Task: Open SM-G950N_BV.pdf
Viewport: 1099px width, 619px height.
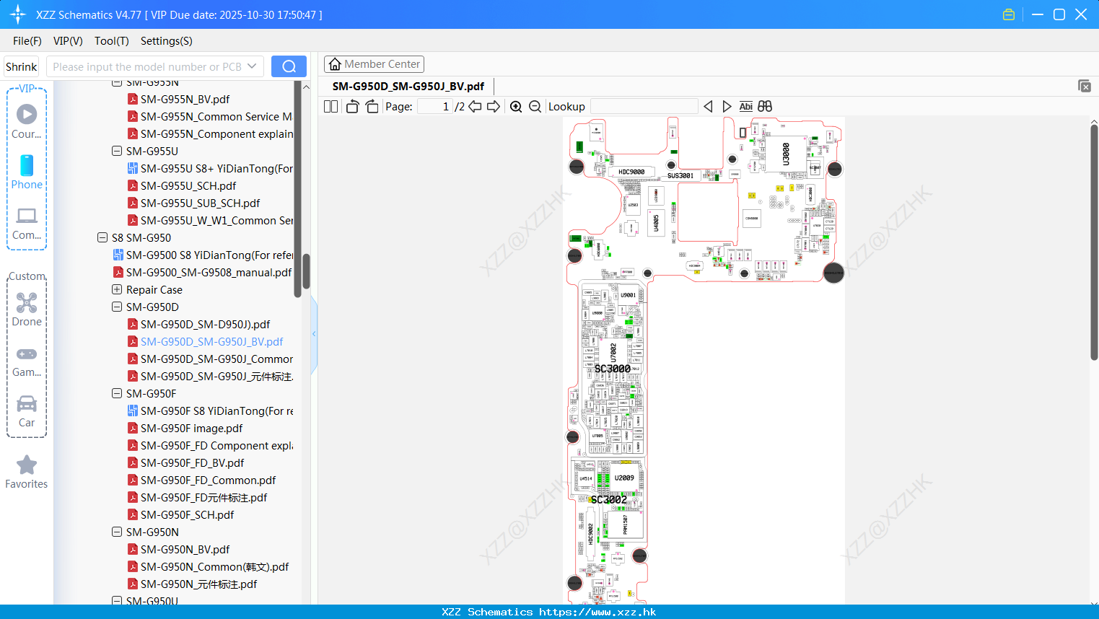Action: point(185,549)
